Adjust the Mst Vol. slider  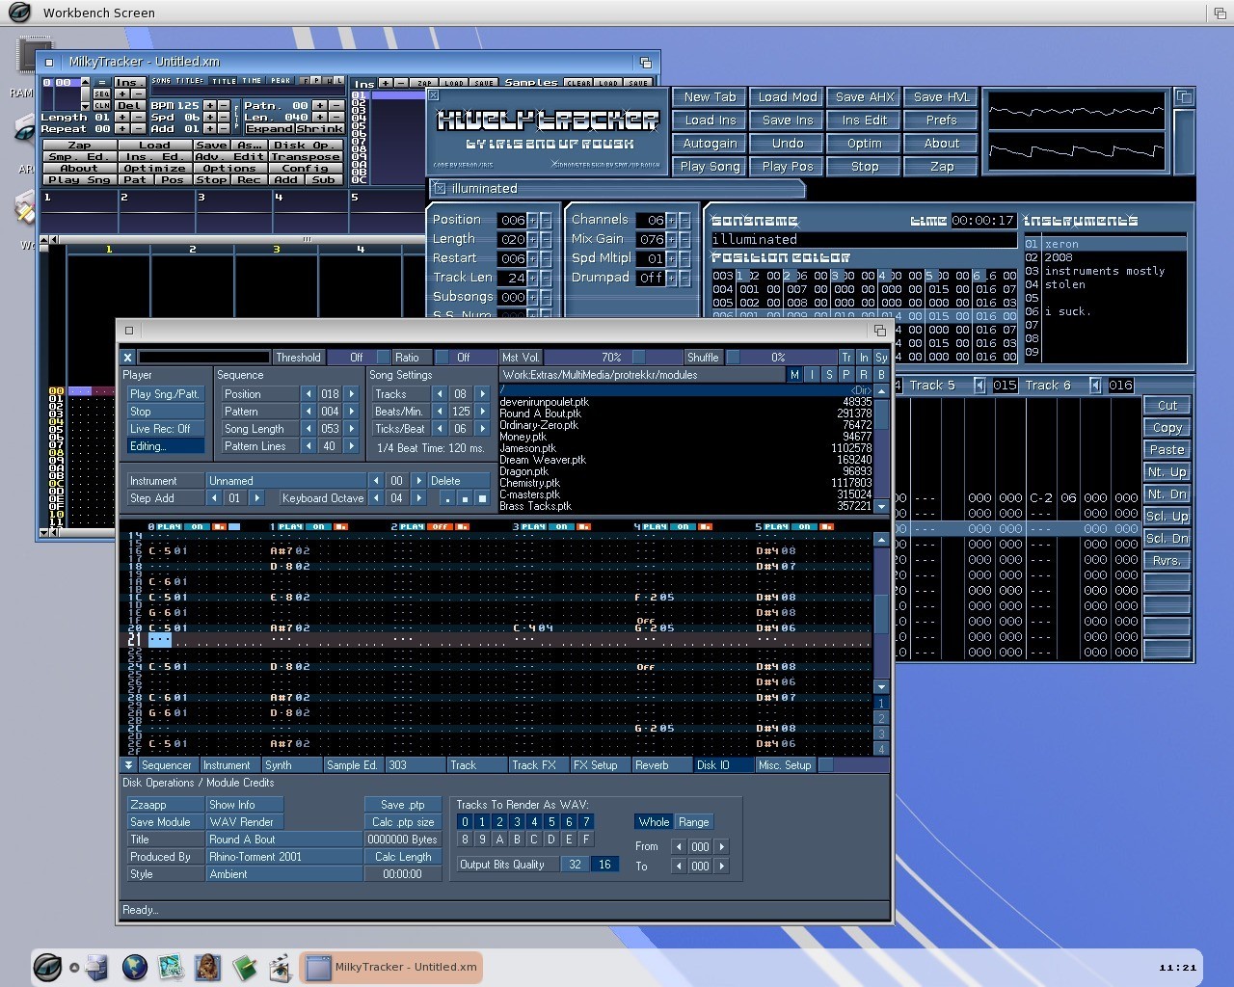pyautogui.click(x=612, y=358)
